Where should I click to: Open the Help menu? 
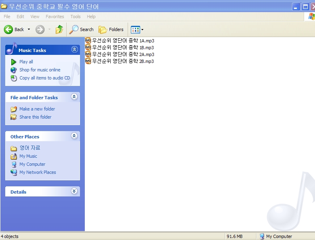[91, 17]
